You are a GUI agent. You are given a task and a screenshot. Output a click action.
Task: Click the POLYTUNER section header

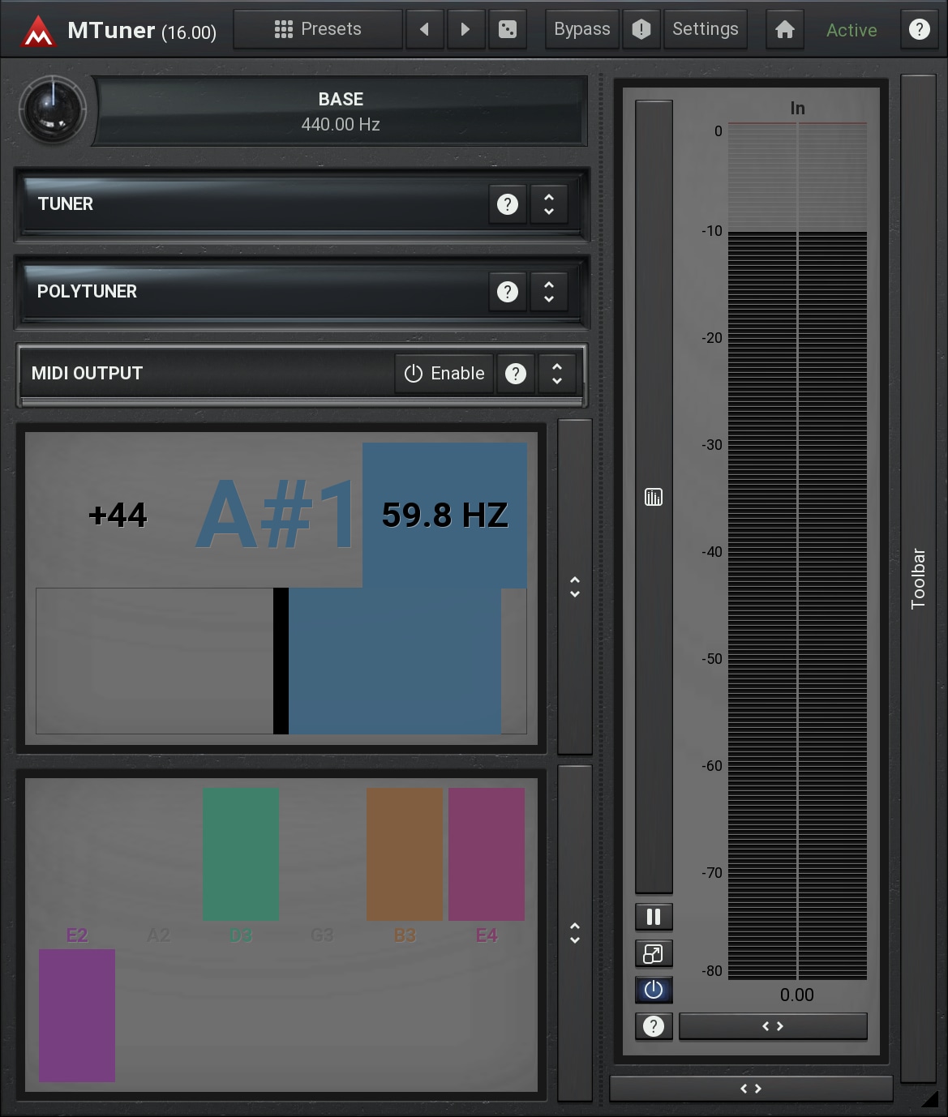[302, 292]
